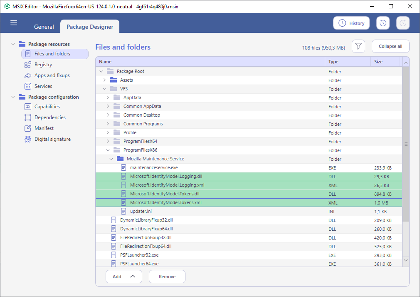Open the Add dropdown button

click(124, 277)
